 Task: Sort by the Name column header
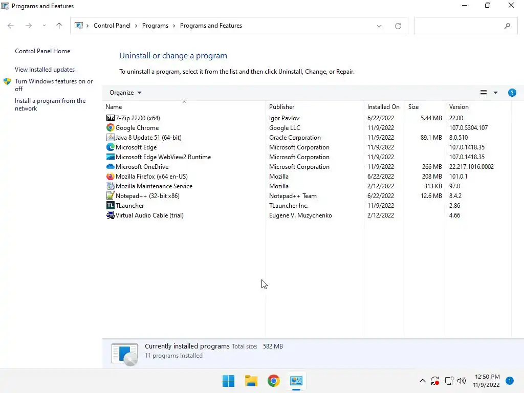coord(184,106)
